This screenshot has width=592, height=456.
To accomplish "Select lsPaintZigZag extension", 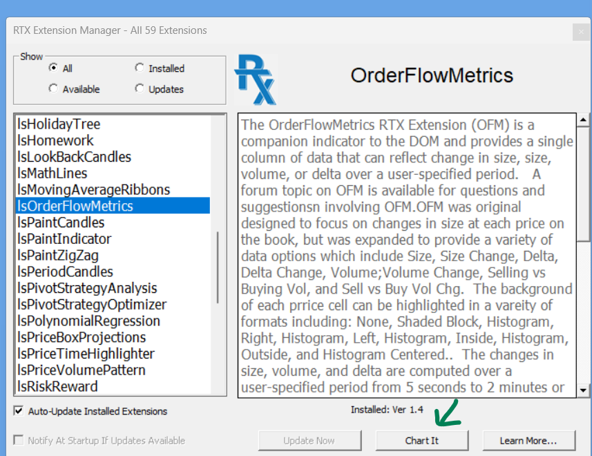I will tap(113, 255).
